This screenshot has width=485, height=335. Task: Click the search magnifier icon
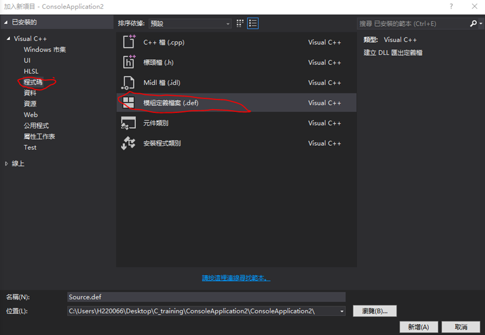[473, 23]
